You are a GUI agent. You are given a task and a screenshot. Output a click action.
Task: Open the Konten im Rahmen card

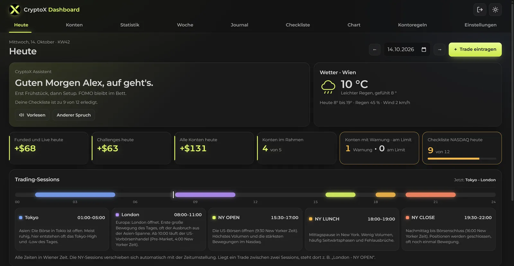(297, 148)
